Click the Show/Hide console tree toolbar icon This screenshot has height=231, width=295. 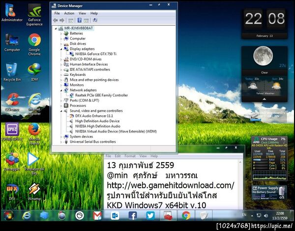(x=71, y=20)
